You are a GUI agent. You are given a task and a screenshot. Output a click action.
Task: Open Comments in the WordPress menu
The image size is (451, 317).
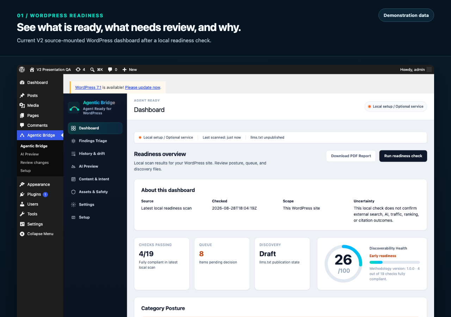[x=40, y=125]
